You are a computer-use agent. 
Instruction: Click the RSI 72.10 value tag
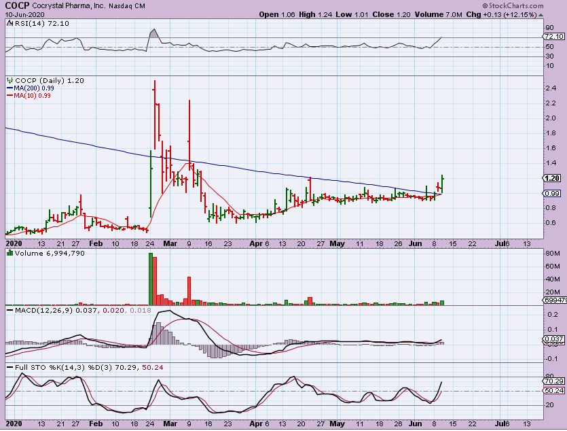coord(553,37)
